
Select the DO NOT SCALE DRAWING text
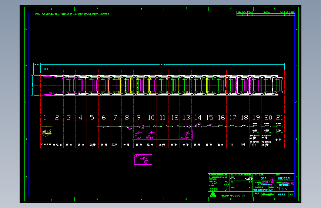pos(241,175)
